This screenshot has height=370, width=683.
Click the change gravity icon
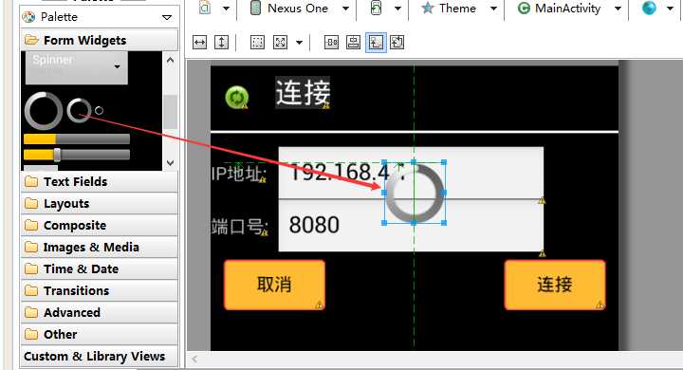(280, 43)
